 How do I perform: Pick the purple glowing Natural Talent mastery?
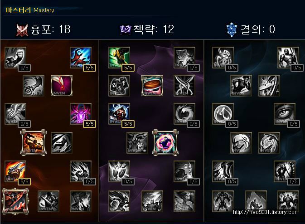(x=81, y=114)
